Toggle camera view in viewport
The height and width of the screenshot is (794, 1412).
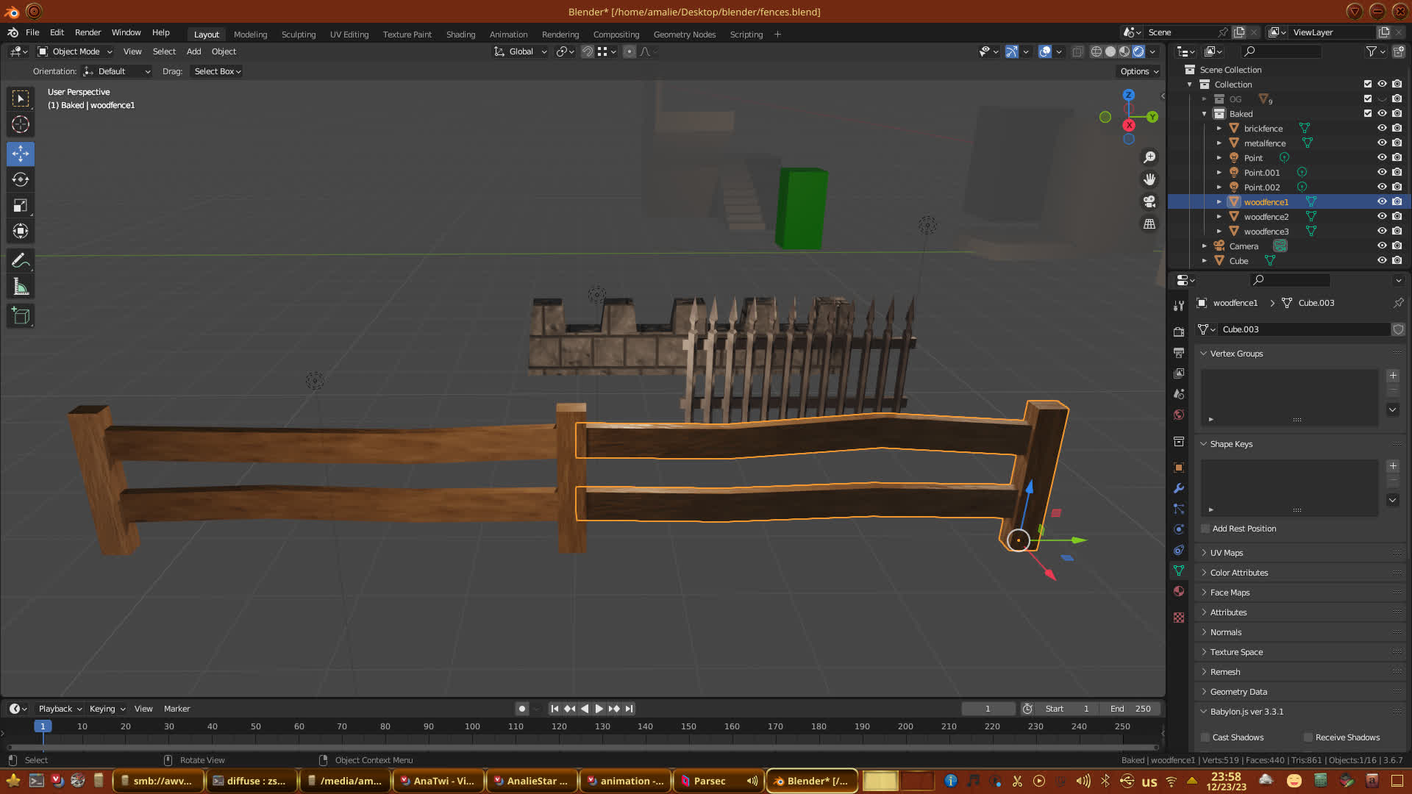(x=1149, y=201)
